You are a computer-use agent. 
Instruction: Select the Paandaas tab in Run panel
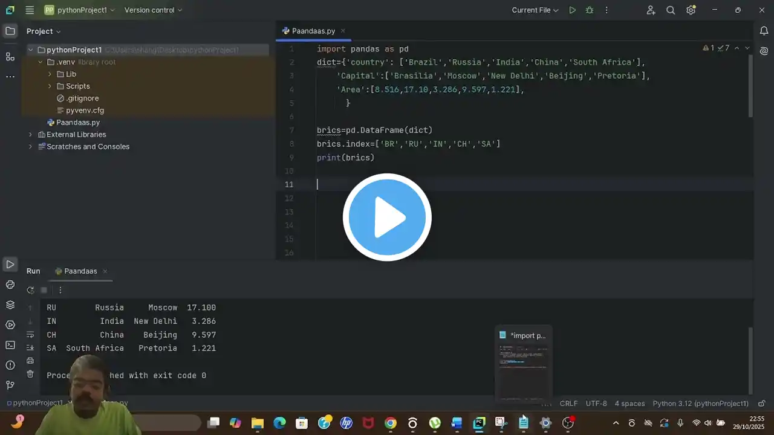(x=80, y=271)
